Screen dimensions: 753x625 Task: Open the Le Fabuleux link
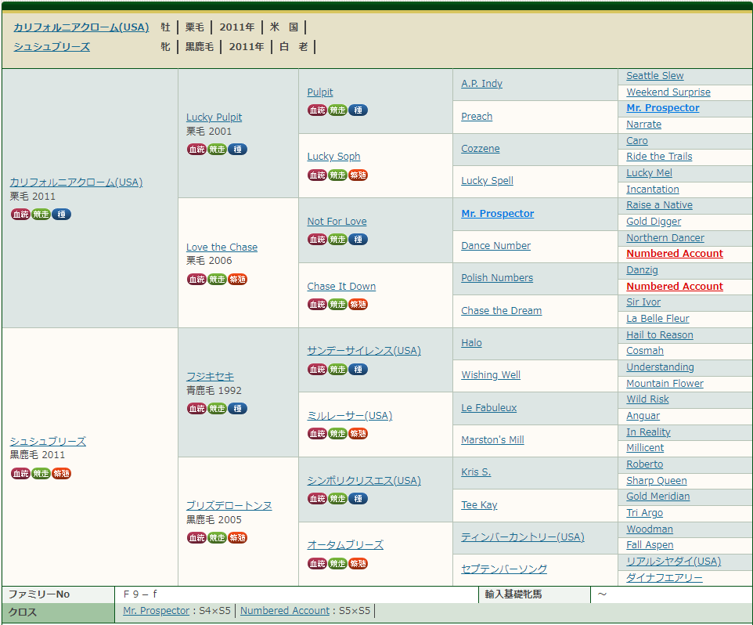click(489, 408)
